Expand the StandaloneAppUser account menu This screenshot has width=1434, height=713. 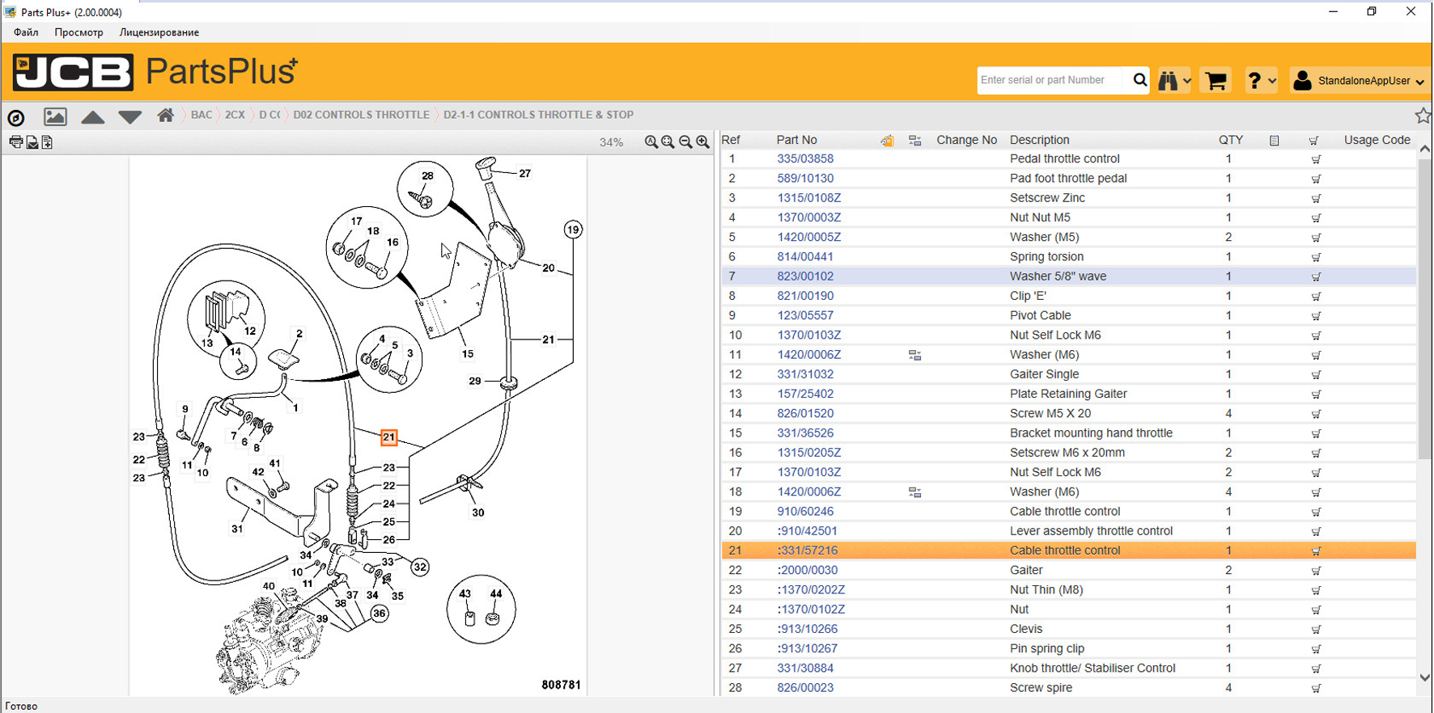click(1359, 81)
